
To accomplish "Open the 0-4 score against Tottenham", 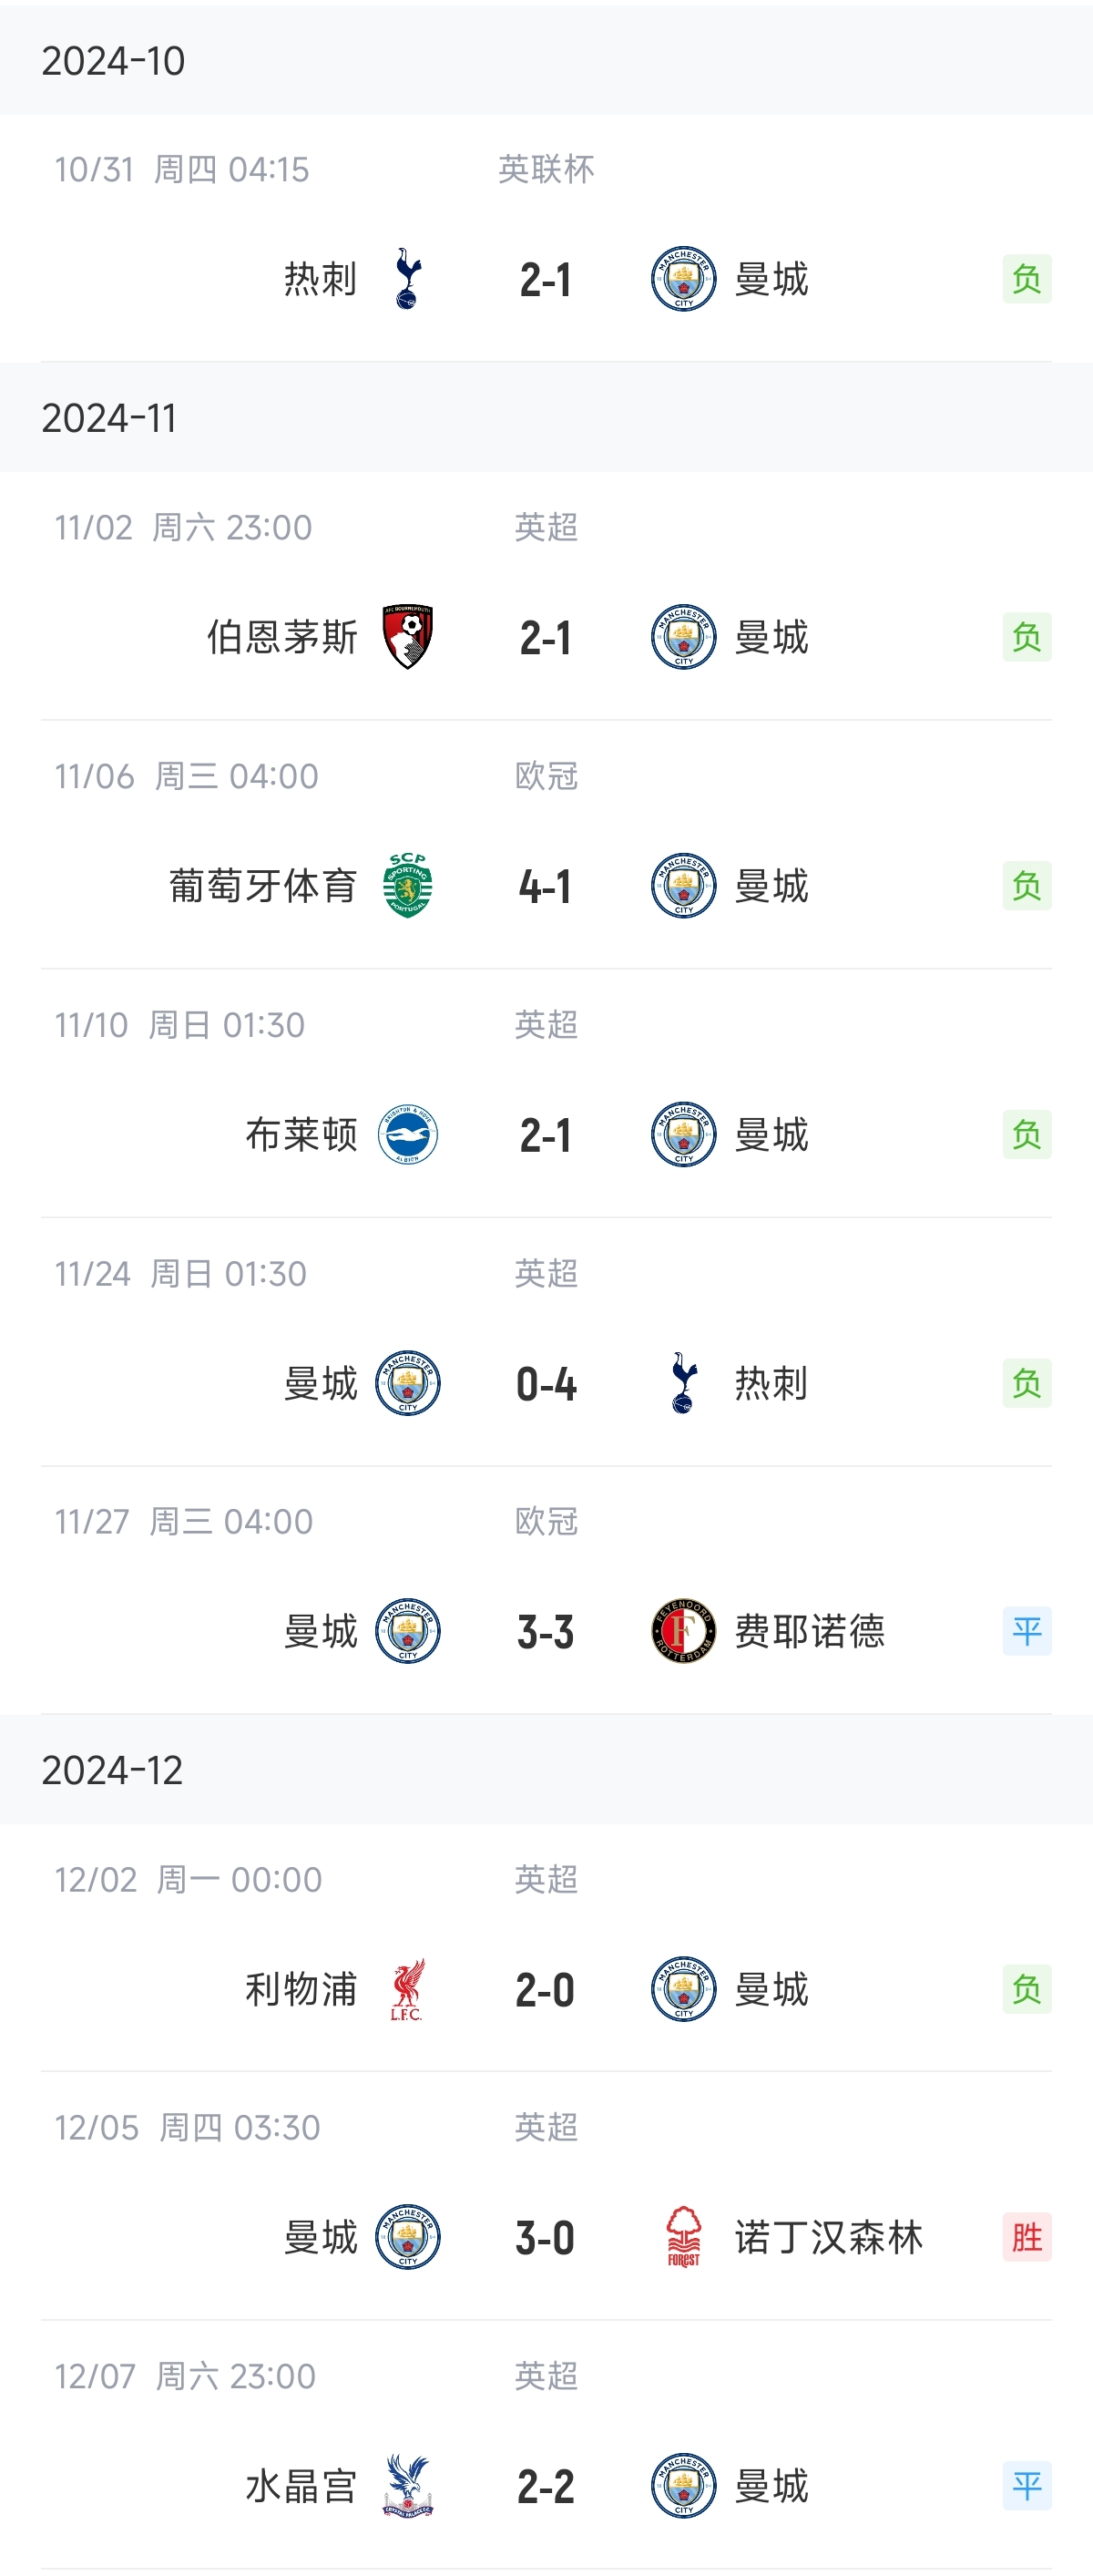I will pos(545,1384).
